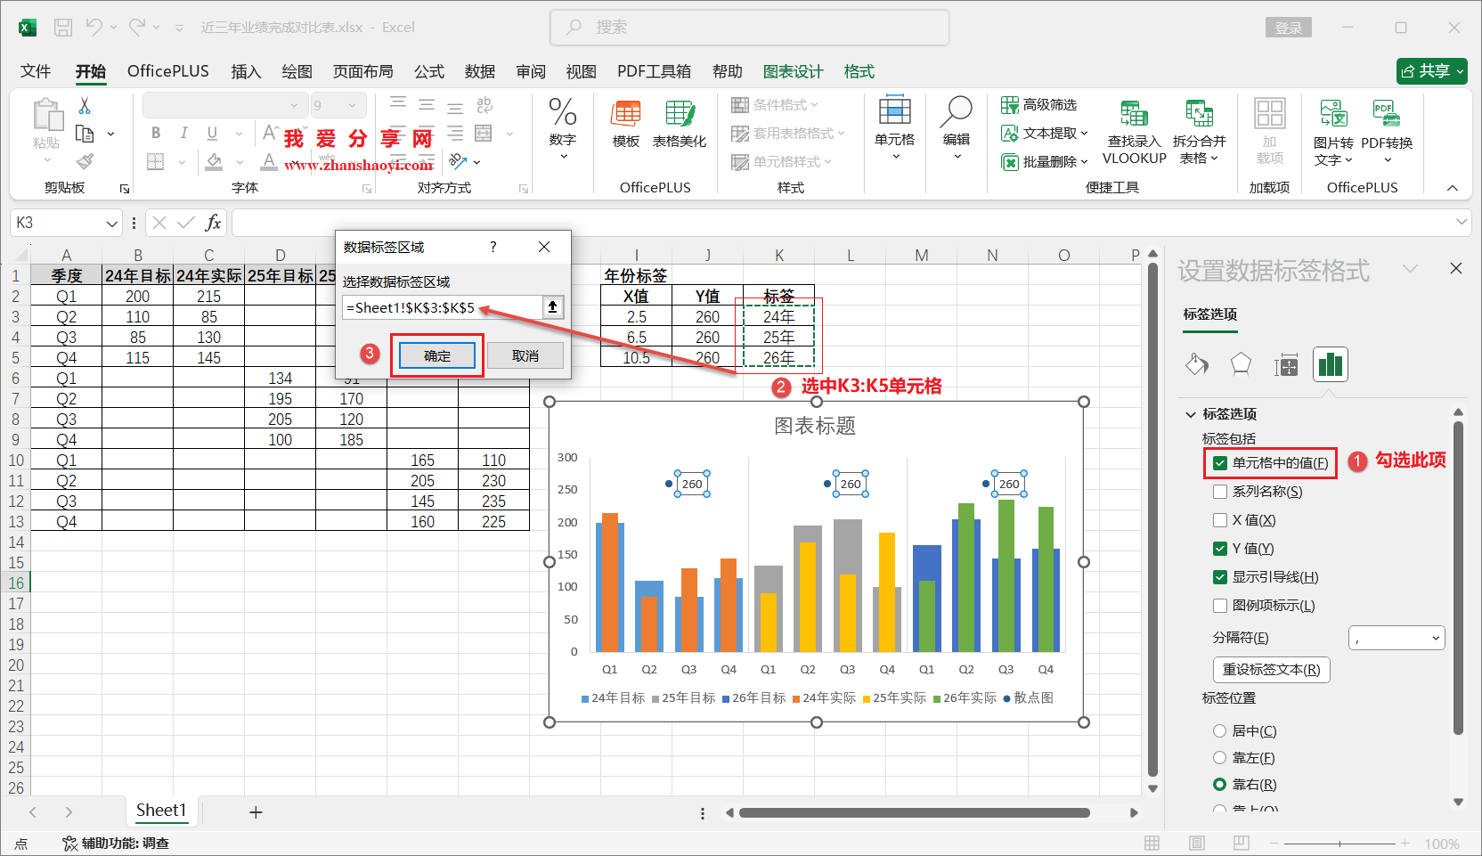
Task: Click 确定 button in dialog
Action: coord(437,355)
